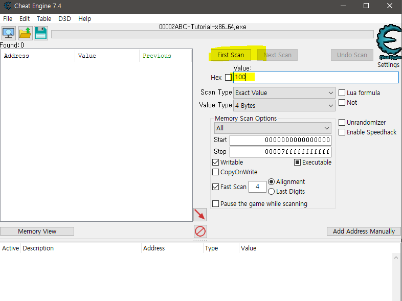Click the save floppy disk icon
The width and height of the screenshot is (402, 301).
click(41, 33)
